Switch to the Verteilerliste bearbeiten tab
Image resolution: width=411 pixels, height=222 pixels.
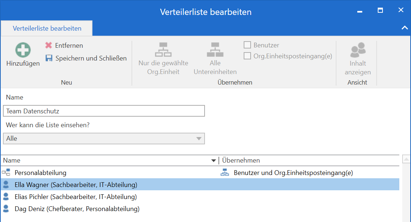pos(47,28)
